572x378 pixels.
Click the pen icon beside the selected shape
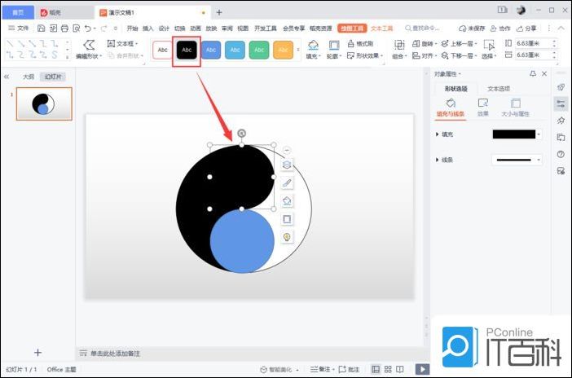click(287, 182)
